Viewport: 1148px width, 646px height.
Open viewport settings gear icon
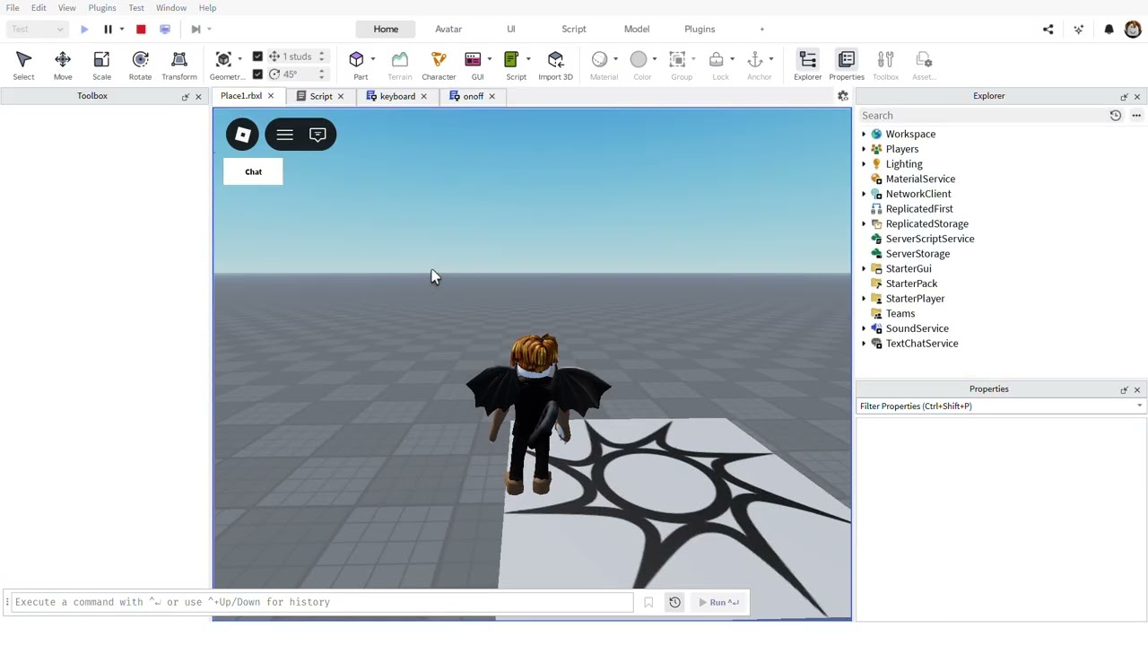click(x=842, y=96)
